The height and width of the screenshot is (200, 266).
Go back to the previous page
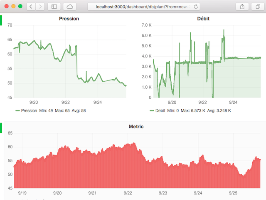pos(31,7)
